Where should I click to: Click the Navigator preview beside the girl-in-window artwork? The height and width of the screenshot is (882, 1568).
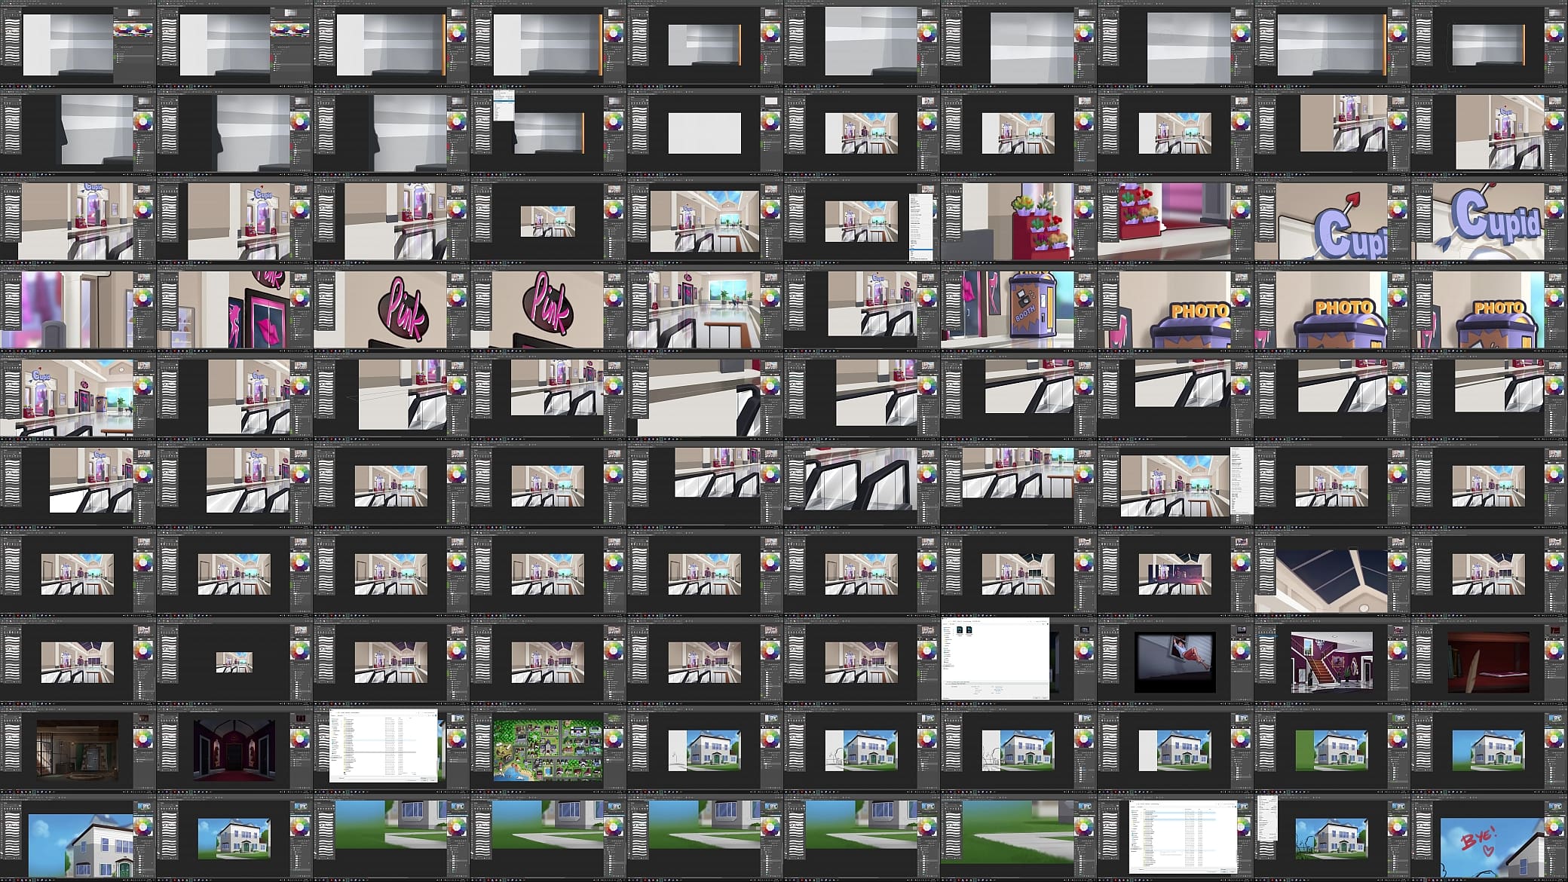click(x=1241, y=629)
